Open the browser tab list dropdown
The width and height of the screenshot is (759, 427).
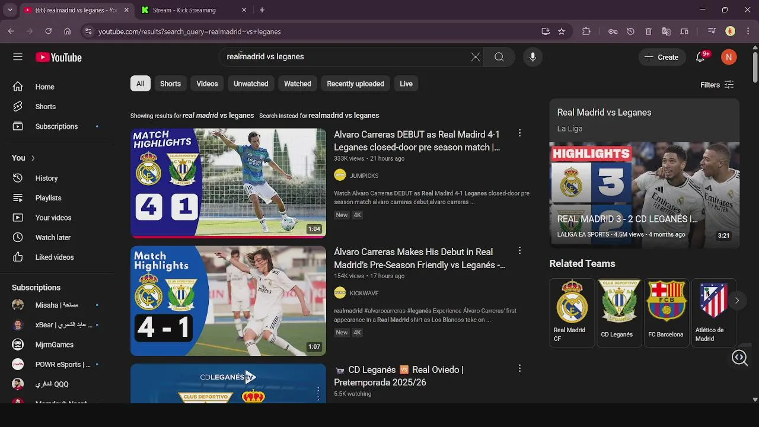coord(10,10)
